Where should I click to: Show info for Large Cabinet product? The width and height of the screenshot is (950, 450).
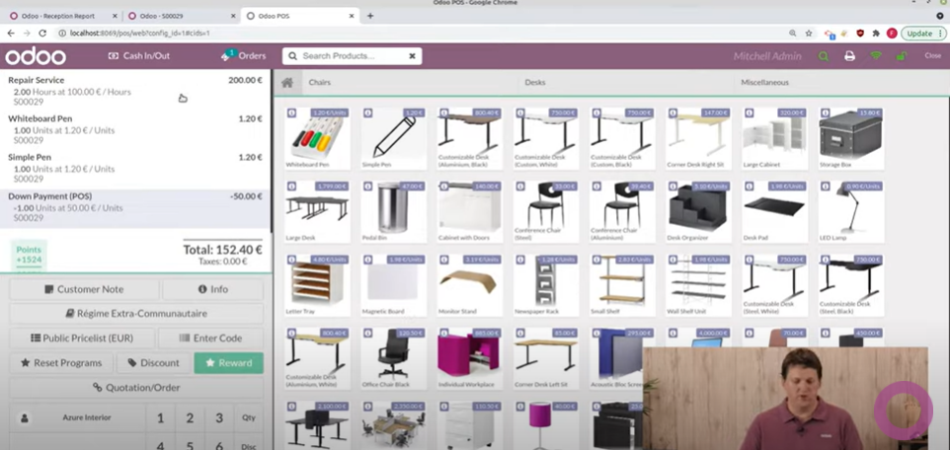(749, 112)
